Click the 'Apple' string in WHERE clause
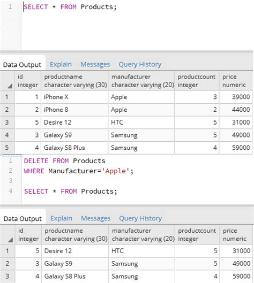Viewport: 254px width, 283px height. pos(116,171)
